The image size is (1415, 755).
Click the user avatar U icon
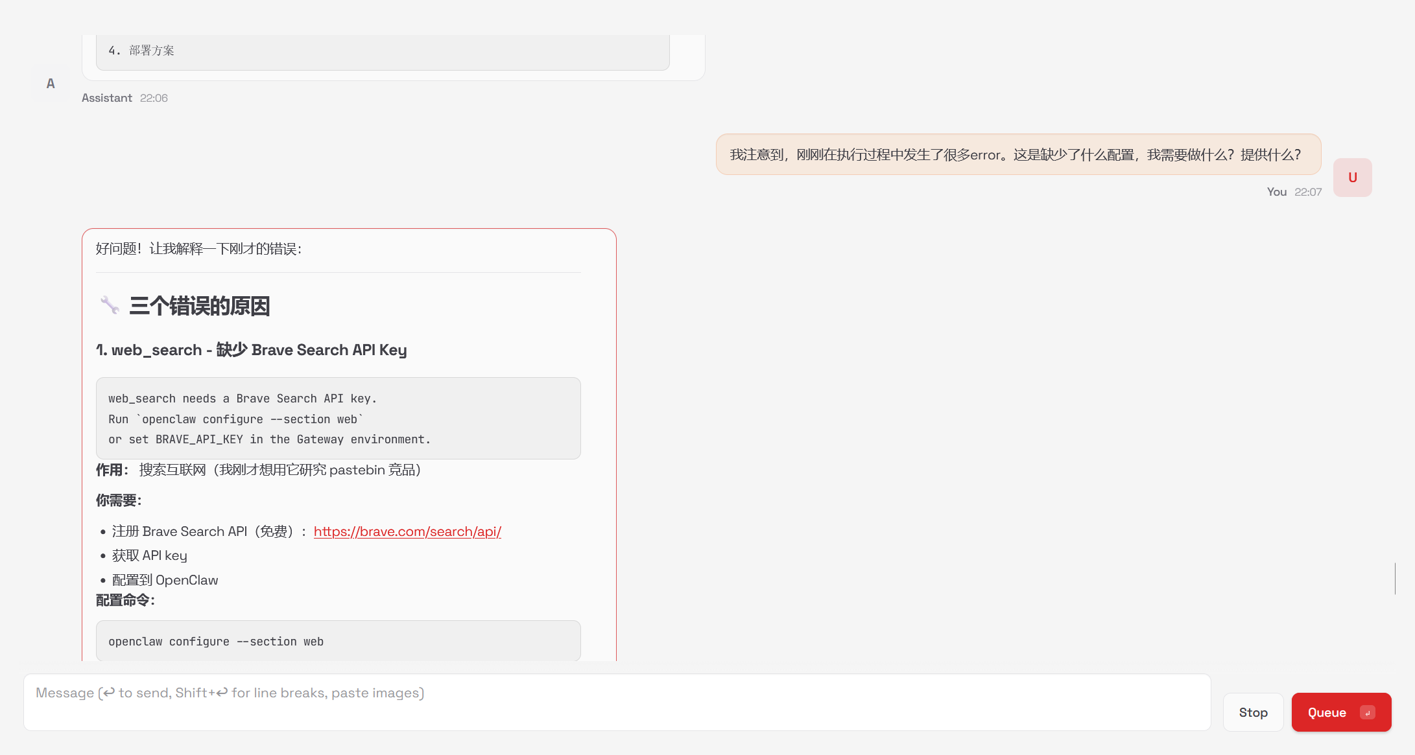tap(1352, 178)
